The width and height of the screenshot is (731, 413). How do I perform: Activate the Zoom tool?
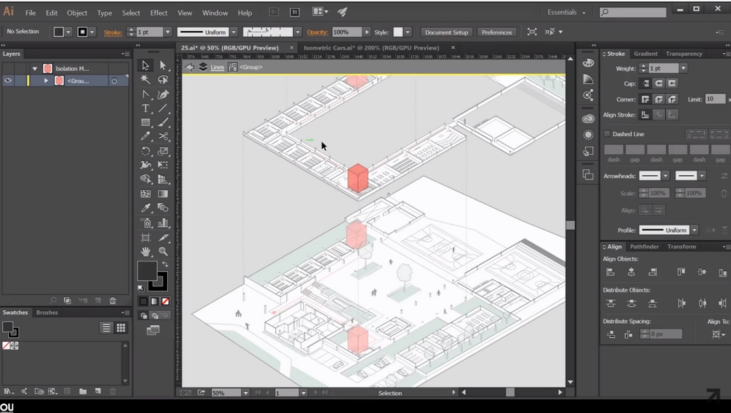[x=163, y=251]
